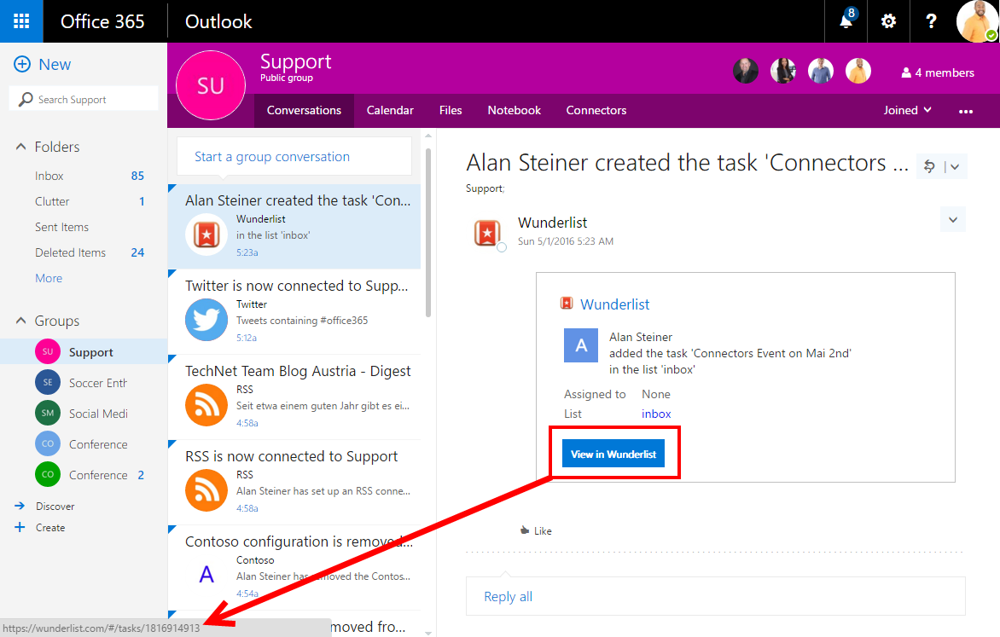
Task: Switch to the Calendar tab
Action: tap(390, 110)
